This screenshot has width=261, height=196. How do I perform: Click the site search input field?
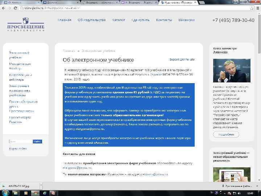click(21, 142)
